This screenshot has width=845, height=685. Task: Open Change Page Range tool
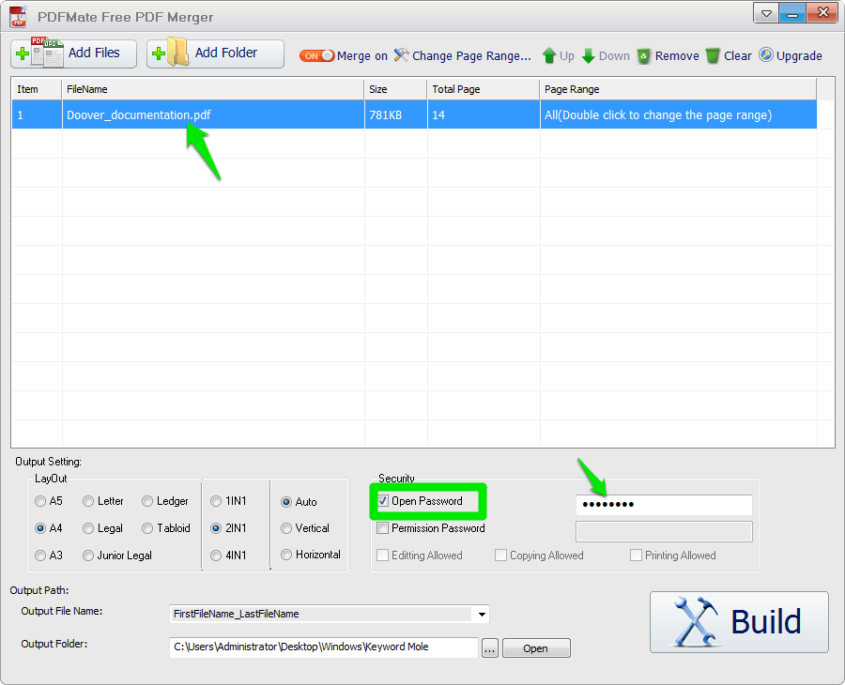(x=462, y=56)
